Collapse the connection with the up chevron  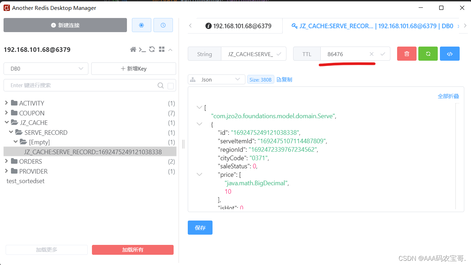170,50
